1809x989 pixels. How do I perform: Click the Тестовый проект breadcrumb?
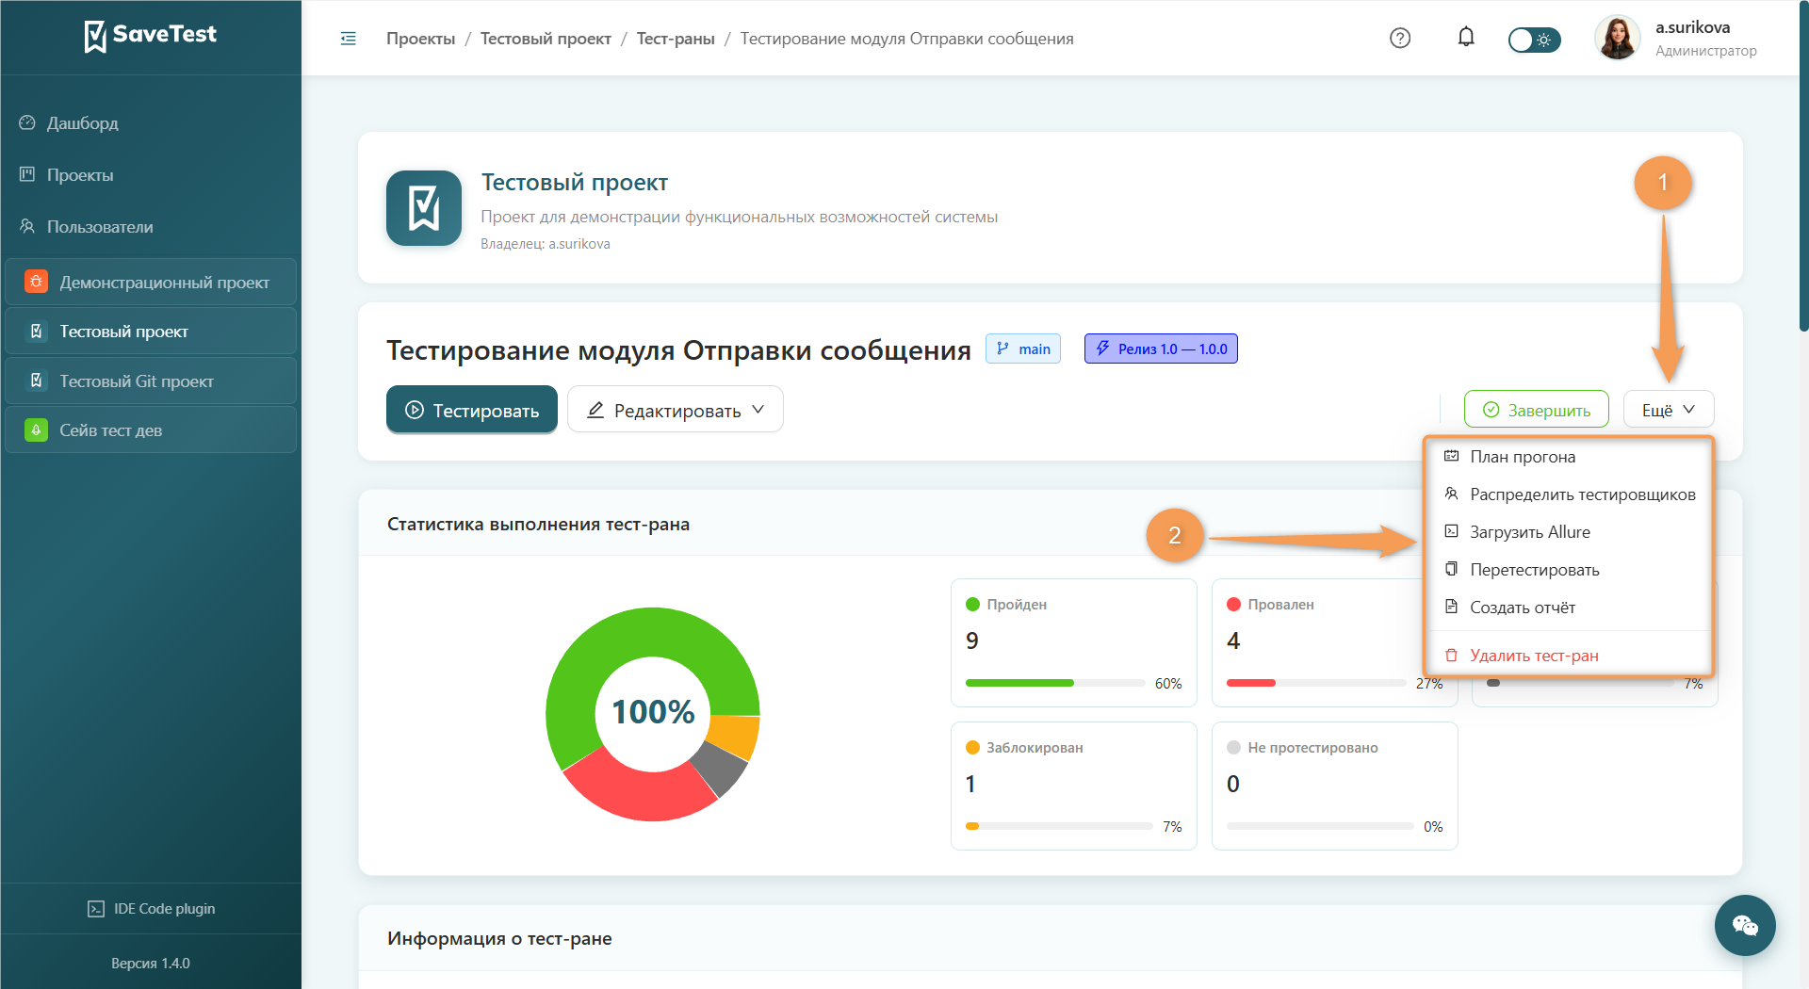tap(546, 39)
